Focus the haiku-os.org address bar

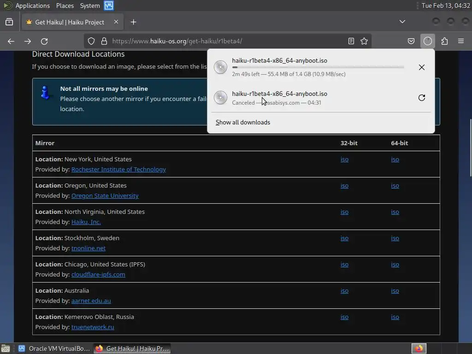pos(228,41)
